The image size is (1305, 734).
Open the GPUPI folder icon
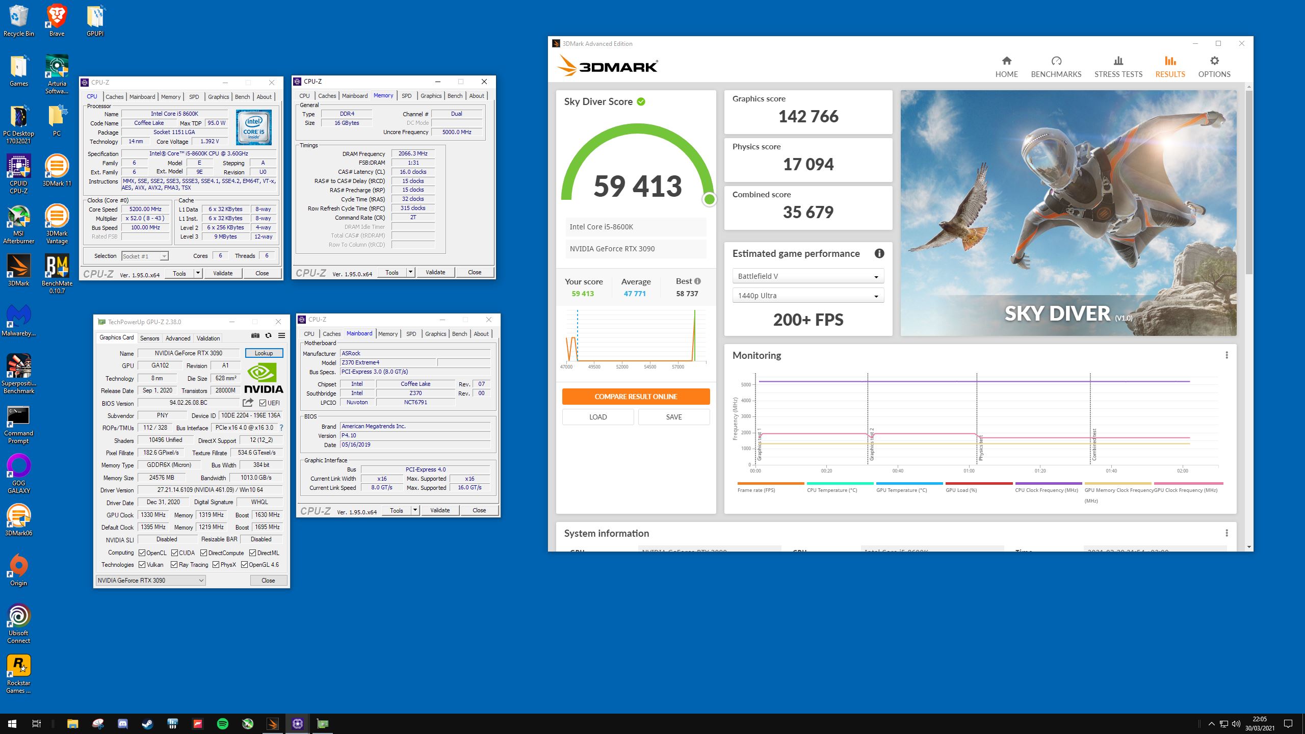[x=95, y=20]
